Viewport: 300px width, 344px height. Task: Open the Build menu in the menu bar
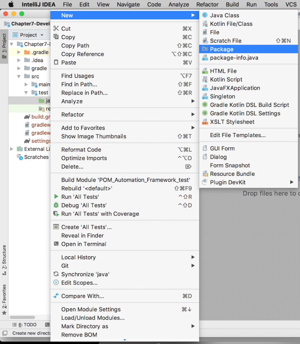pyautogui.click(x=232, y=4)
